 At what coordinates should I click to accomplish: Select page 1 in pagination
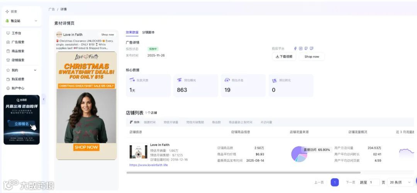(335, 182)
